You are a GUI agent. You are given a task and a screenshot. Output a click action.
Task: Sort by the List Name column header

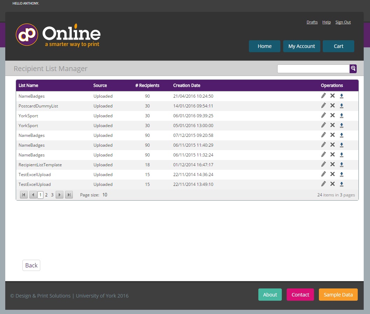28,85
